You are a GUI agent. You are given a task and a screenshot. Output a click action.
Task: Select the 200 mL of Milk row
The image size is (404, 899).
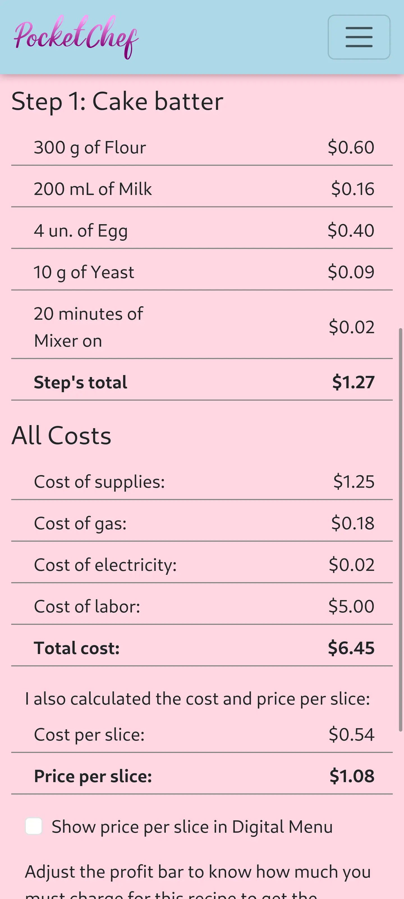click(202, 189)
